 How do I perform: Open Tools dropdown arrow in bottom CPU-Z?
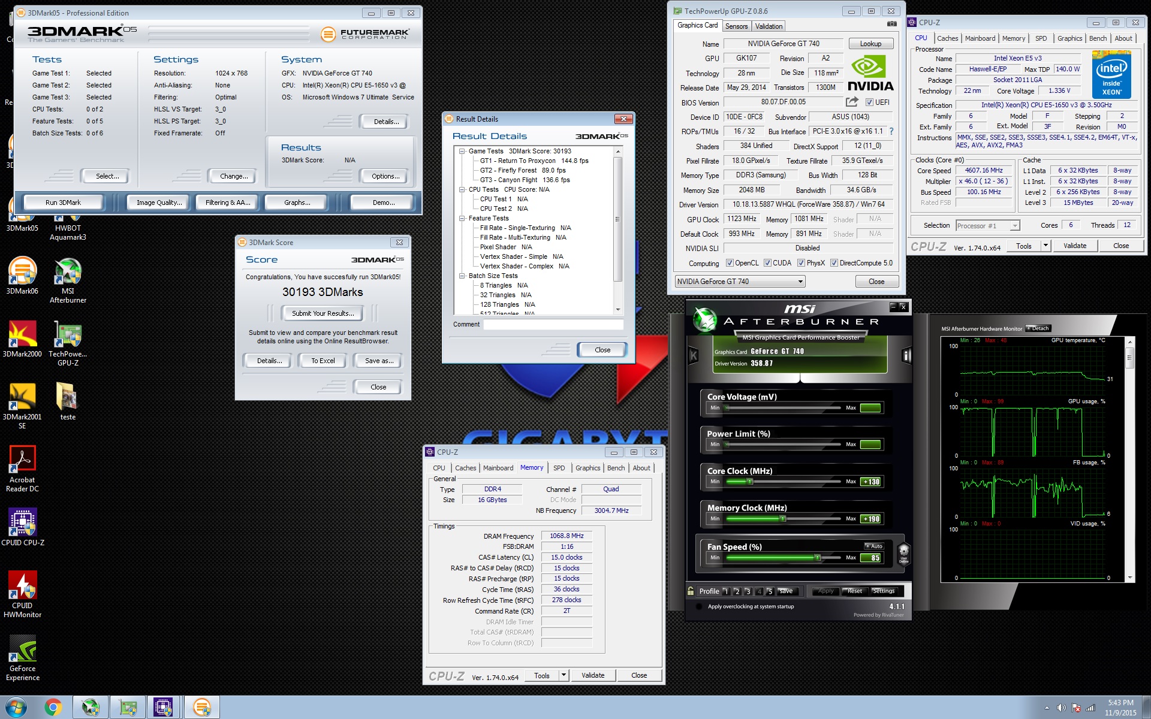click(564, 675)
